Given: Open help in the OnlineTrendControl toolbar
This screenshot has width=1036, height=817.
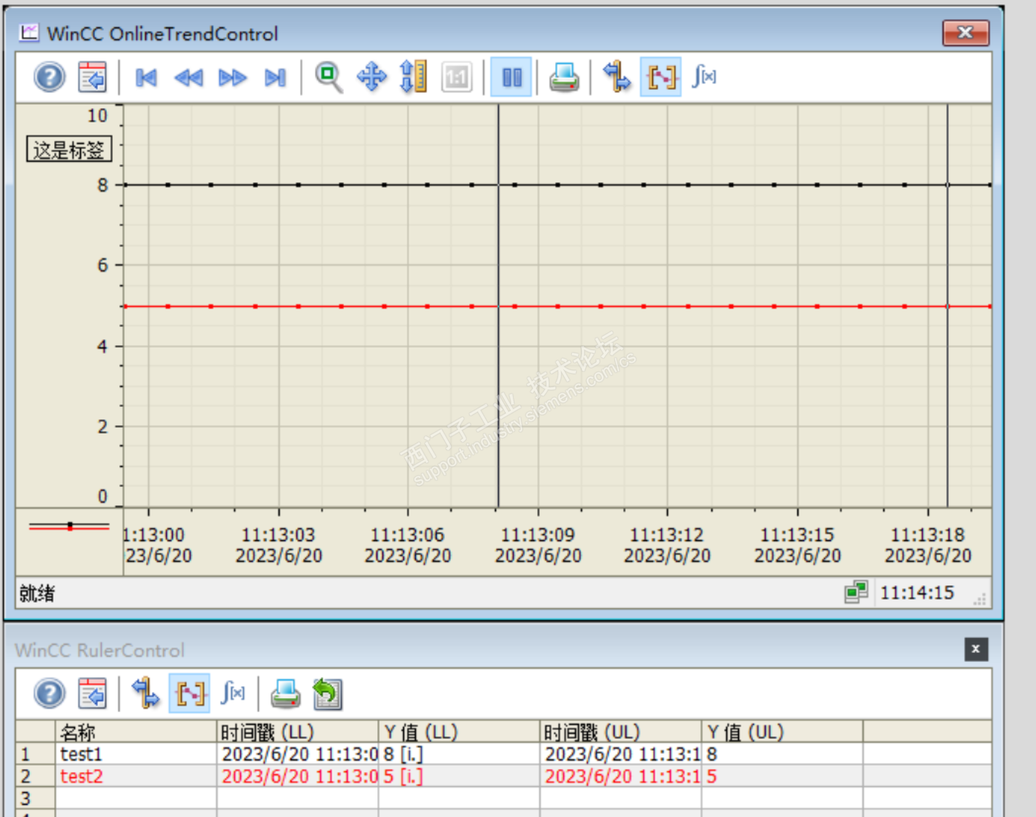Looking at the screenshot, I should (50, 77).
